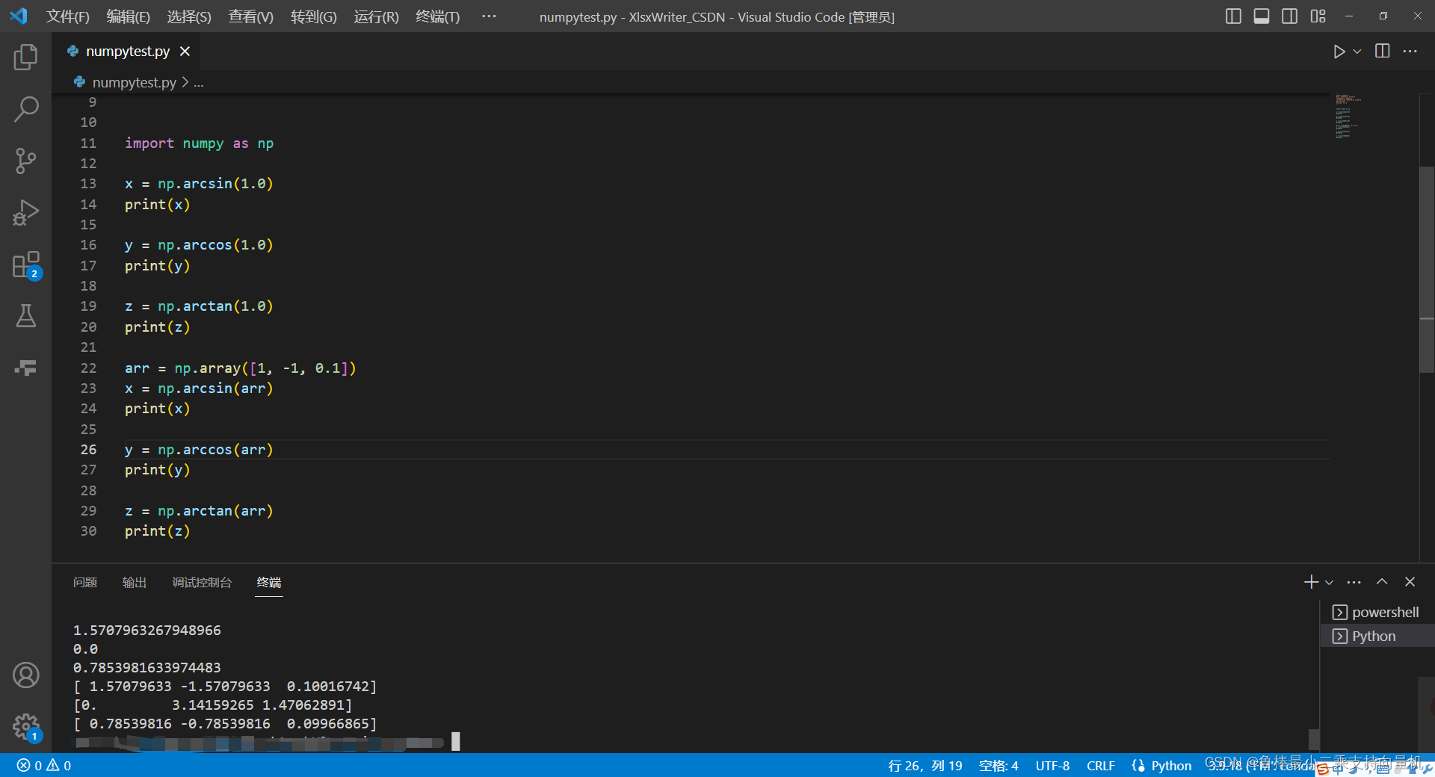The image size is (1435, 777).
Task: Show more menus via title ellipsis
Action: coord(489,16)
